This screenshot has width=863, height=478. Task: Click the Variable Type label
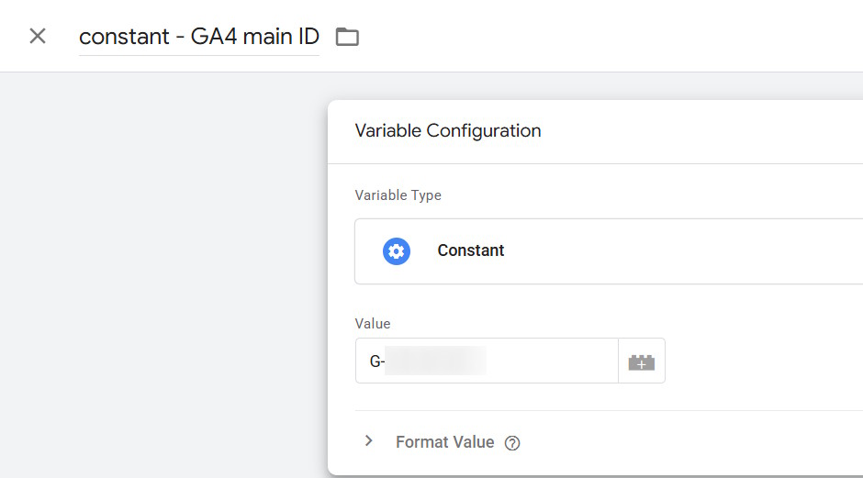[x=398, y=195]
